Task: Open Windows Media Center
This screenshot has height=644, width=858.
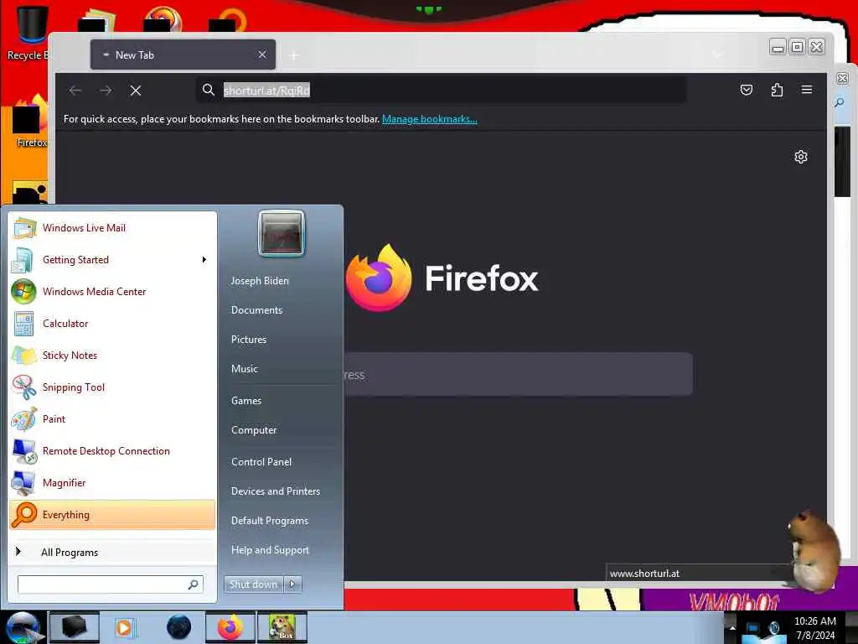Action: 112,291
